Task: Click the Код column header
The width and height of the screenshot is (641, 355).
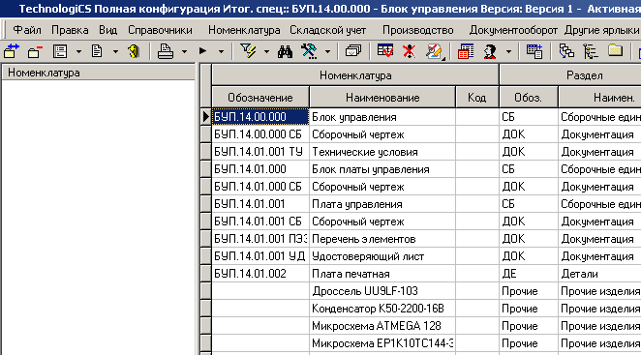Action: (x=477, y=98)
